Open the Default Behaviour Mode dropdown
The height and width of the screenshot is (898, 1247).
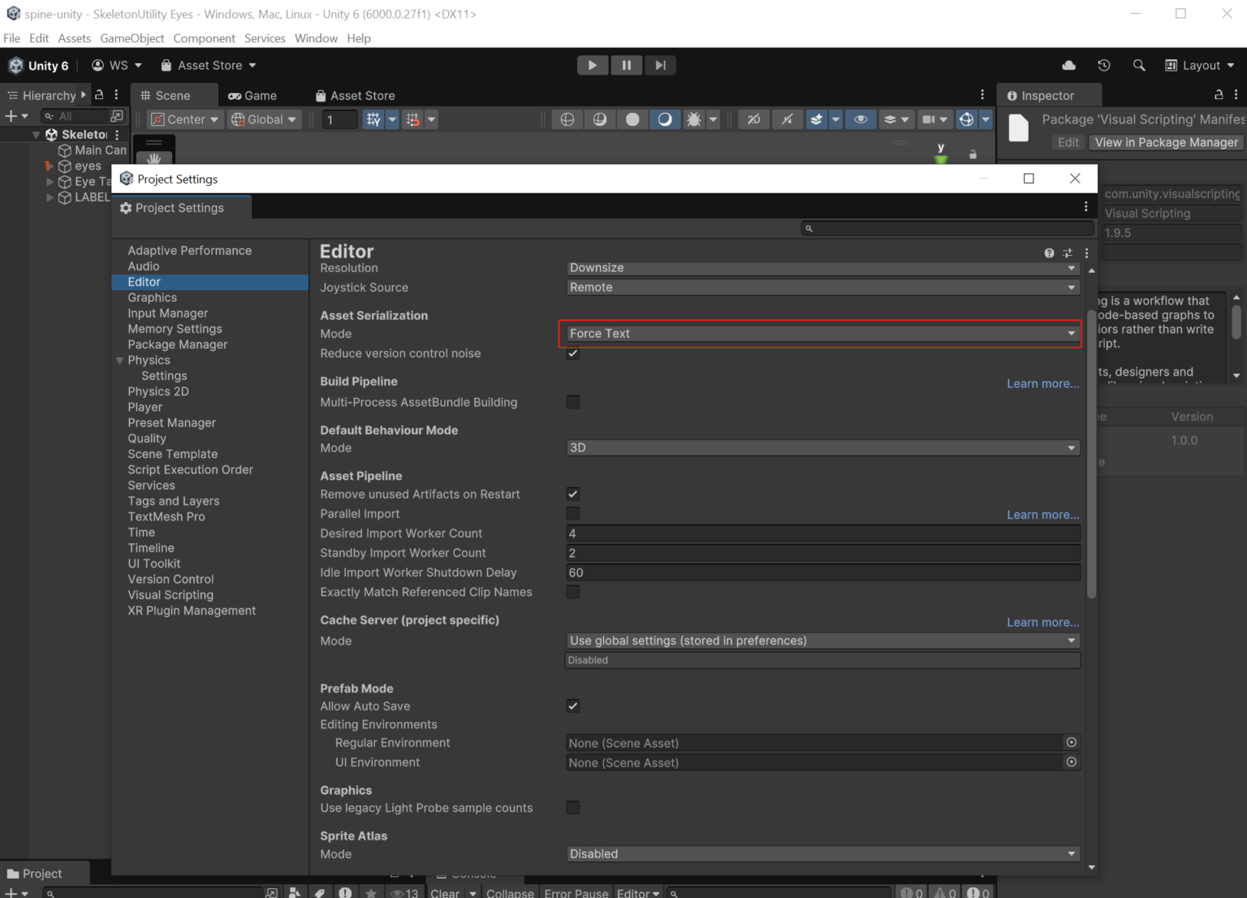click(821, 447)
